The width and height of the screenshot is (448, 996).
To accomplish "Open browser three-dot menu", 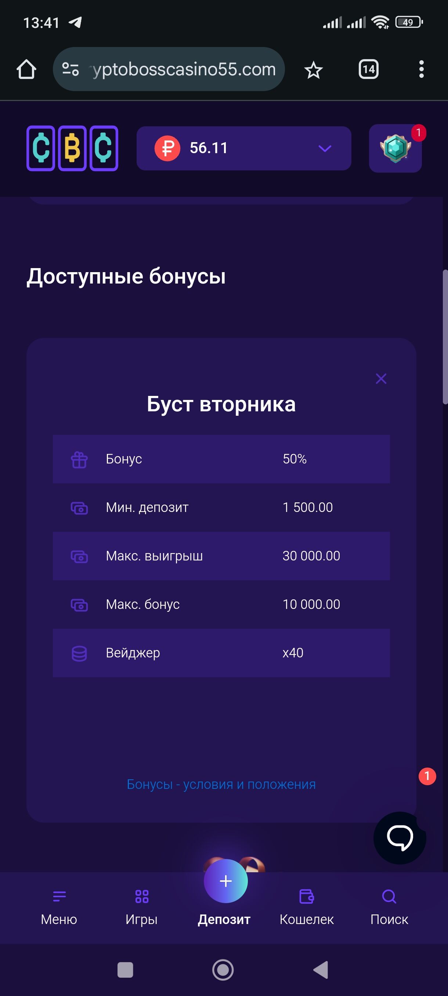I will click(421, 70).
